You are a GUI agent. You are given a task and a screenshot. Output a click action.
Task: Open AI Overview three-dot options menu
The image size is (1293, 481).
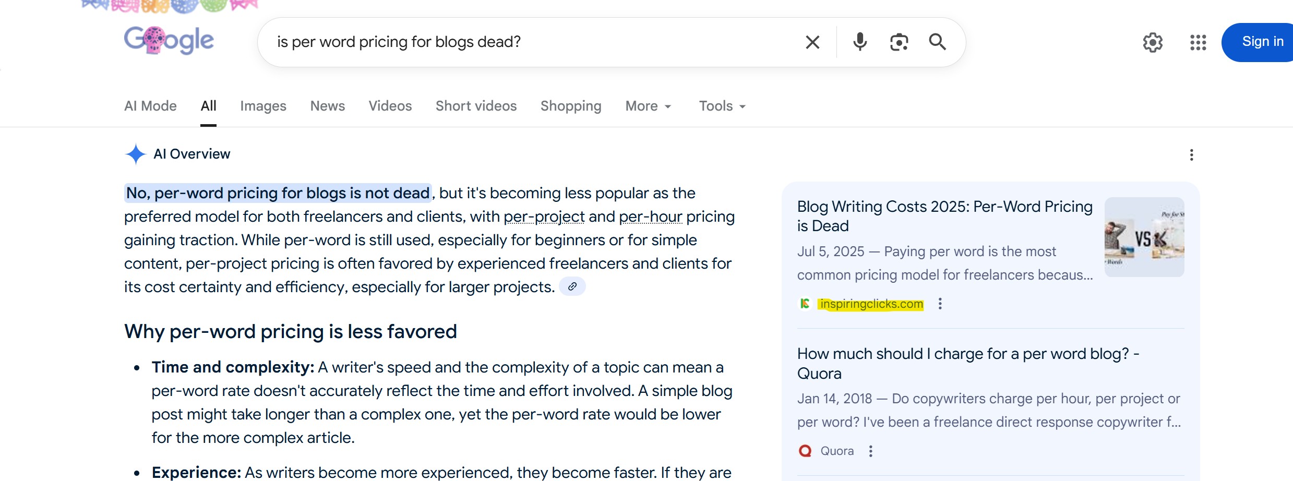(x=1191, y=155)
